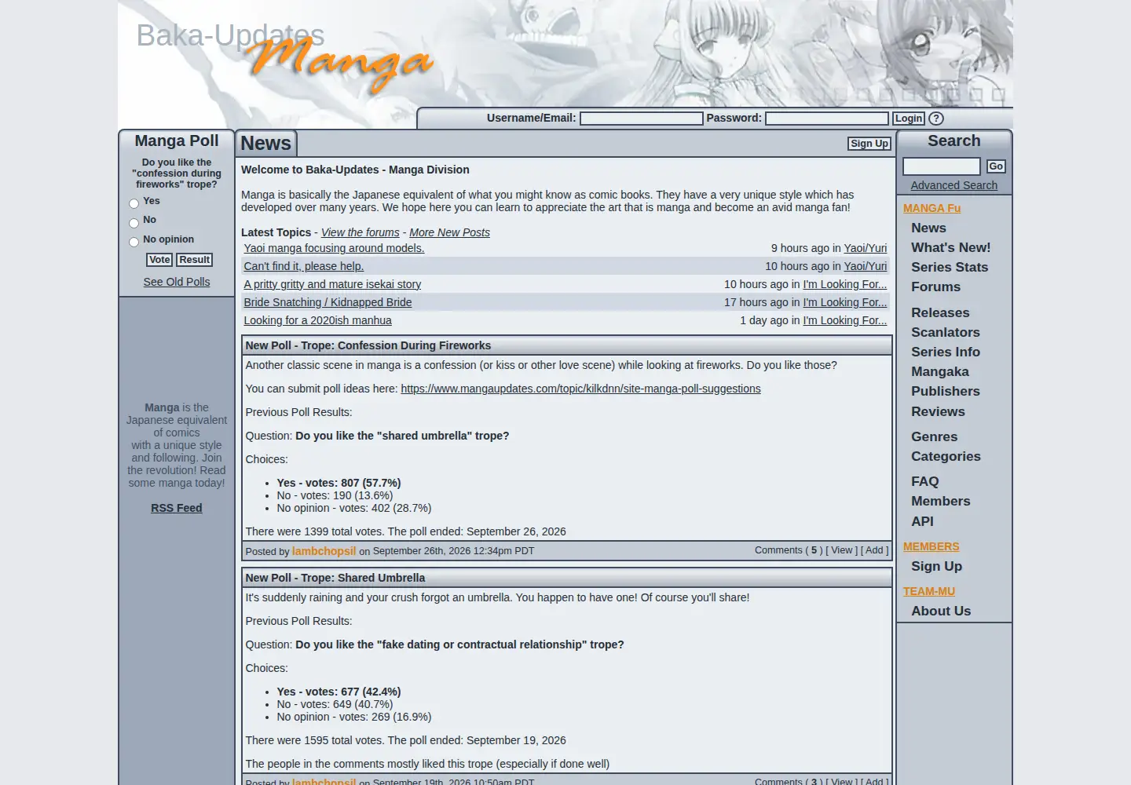Click the Sign Up button in News header

(869, 144)
